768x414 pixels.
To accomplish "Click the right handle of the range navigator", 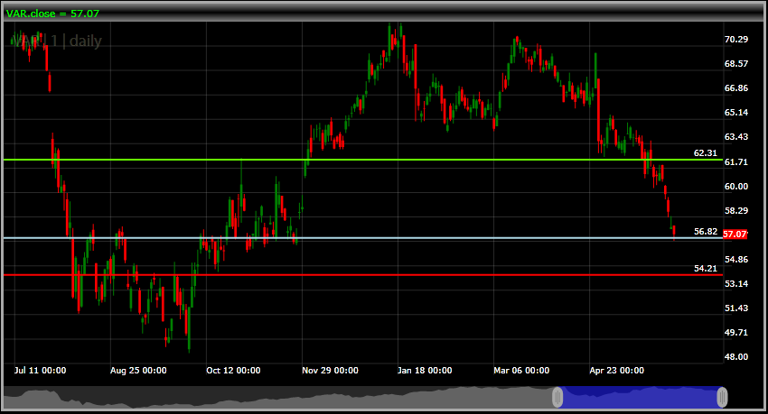I will click(722, 397).
